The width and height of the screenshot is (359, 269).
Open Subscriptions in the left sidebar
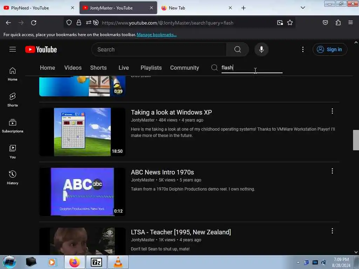point(13,126)
